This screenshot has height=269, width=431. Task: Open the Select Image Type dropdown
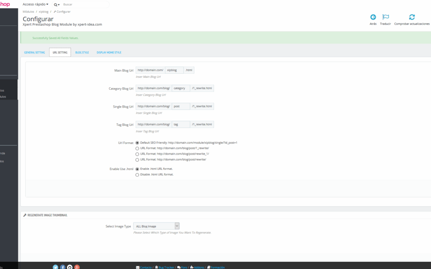[156, 226]
